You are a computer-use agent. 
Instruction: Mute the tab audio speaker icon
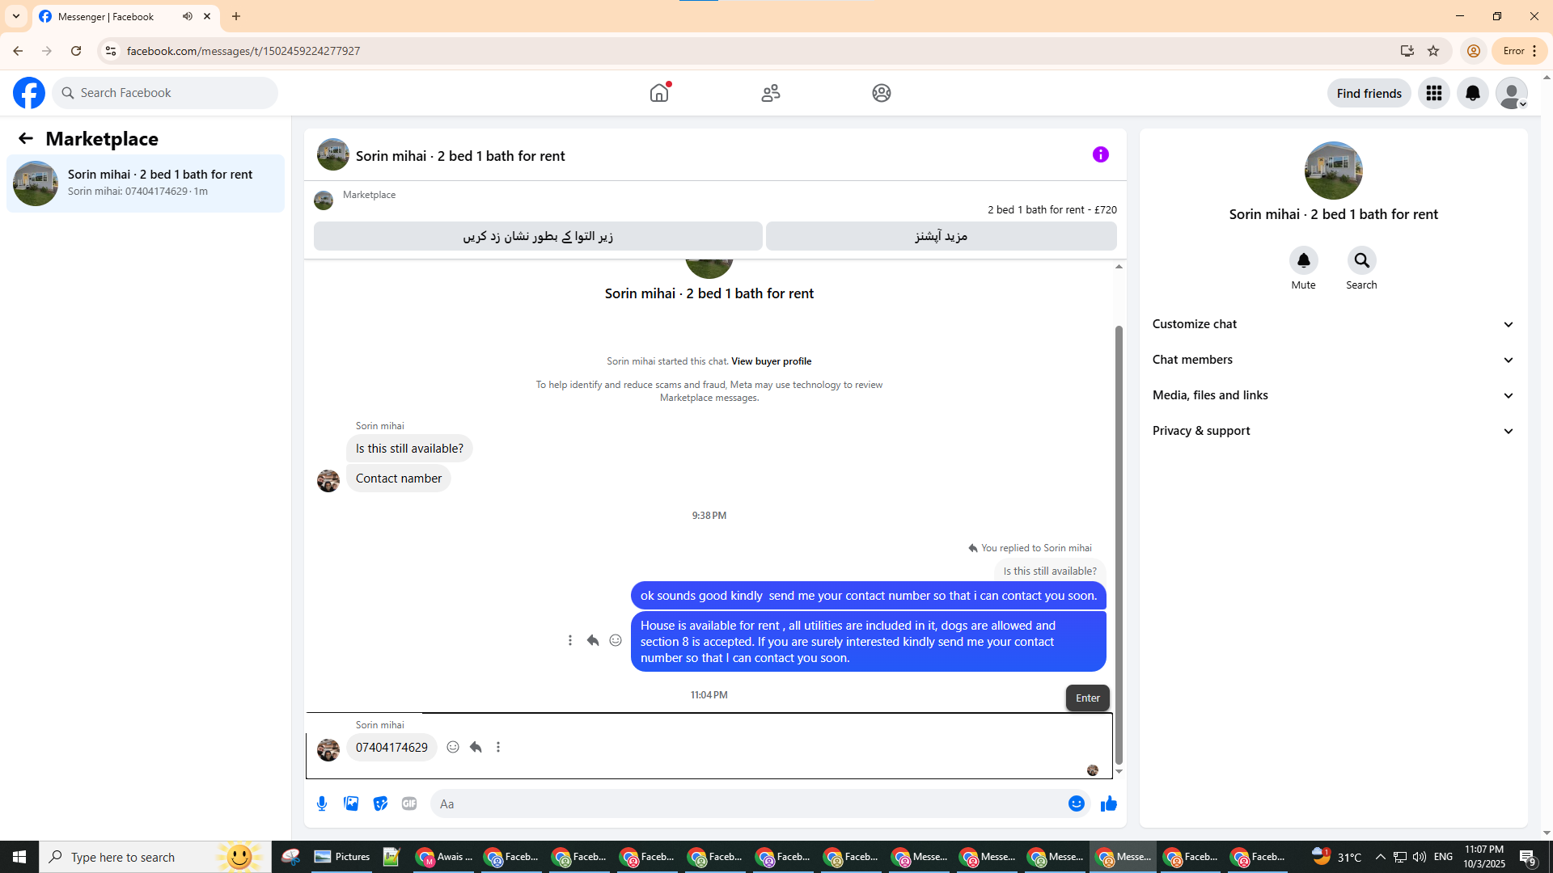pyautogui.click(x=188, y=16)
